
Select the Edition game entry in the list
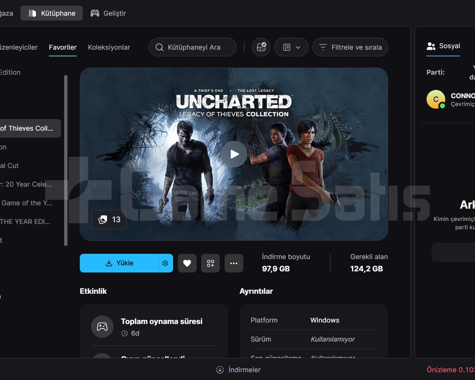coord(10,72)
